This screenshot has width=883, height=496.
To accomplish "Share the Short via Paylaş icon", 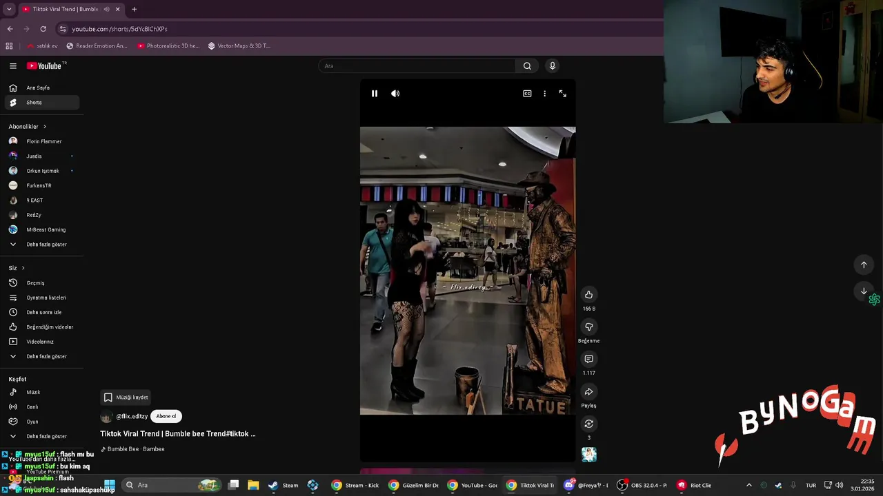I will point(588,392).
